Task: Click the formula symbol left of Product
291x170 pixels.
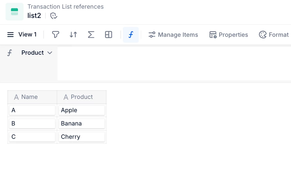Action: 10,53
